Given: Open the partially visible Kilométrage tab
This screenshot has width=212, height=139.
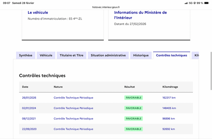Looking at the screenshot, I should [x=196, y=55].
